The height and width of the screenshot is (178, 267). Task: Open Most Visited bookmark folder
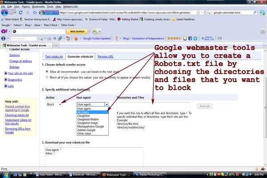coord(10,19)
